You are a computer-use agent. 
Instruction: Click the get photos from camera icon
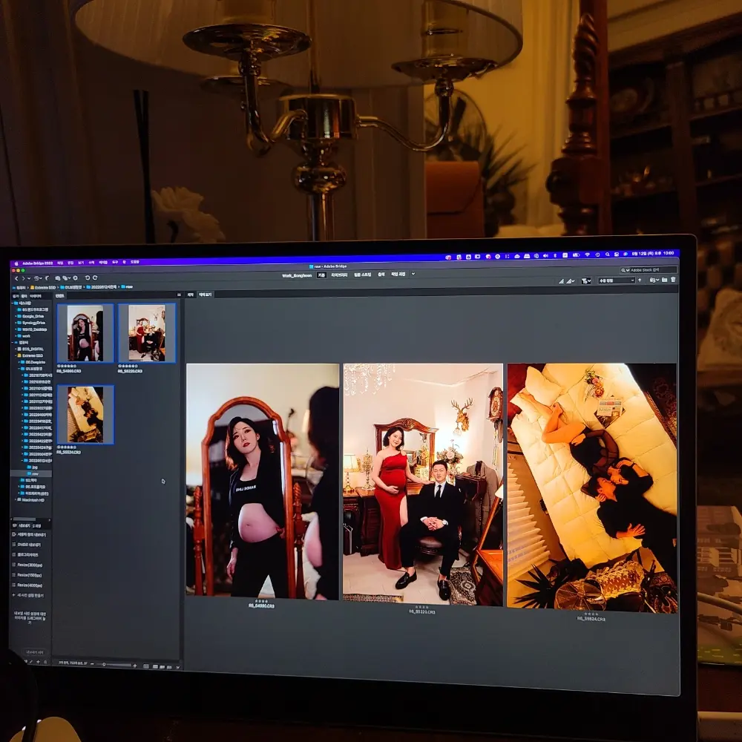57,278
